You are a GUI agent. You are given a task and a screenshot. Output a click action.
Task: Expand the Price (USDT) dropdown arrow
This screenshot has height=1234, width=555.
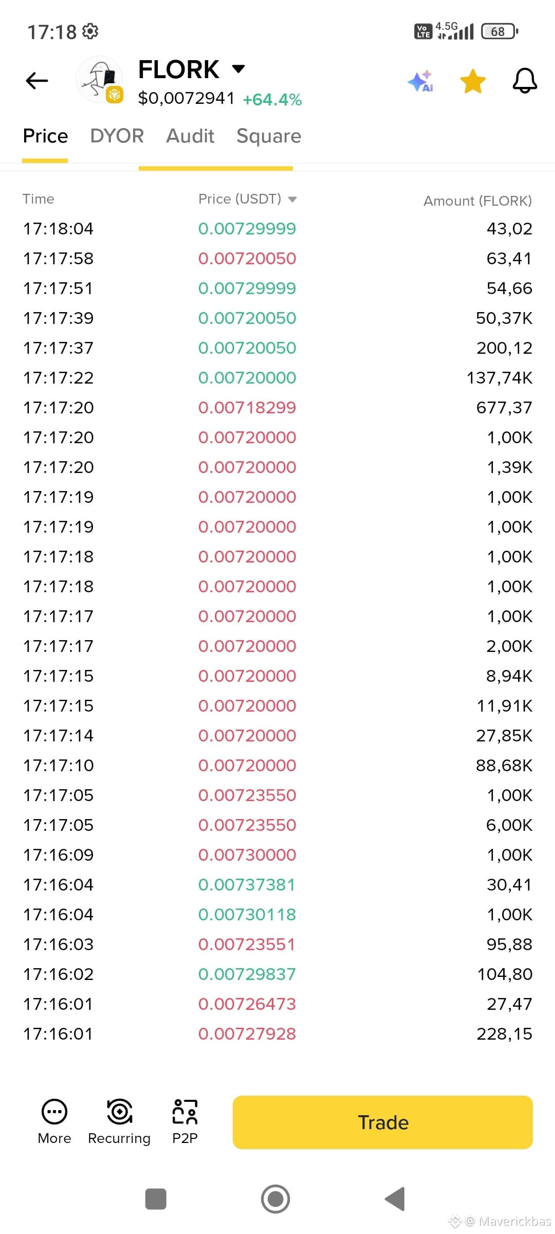292,199
